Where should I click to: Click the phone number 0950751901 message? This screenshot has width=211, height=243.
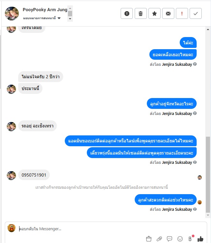point(34,175)
